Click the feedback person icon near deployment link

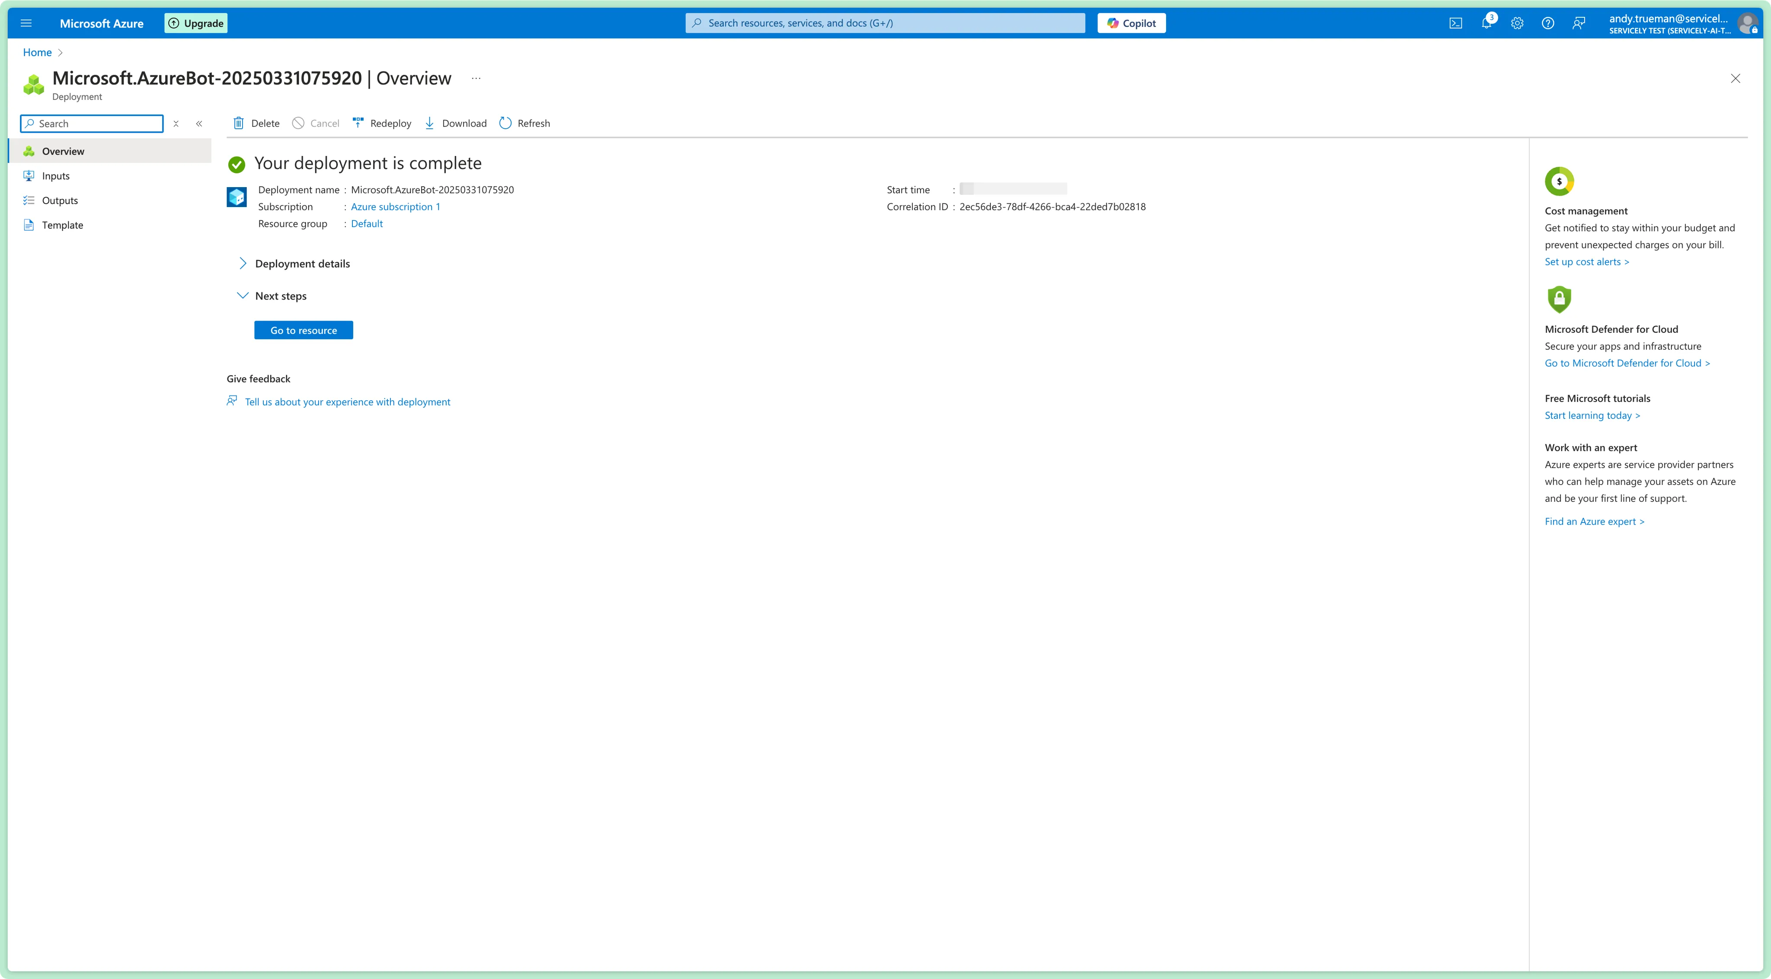coord(232,401)
